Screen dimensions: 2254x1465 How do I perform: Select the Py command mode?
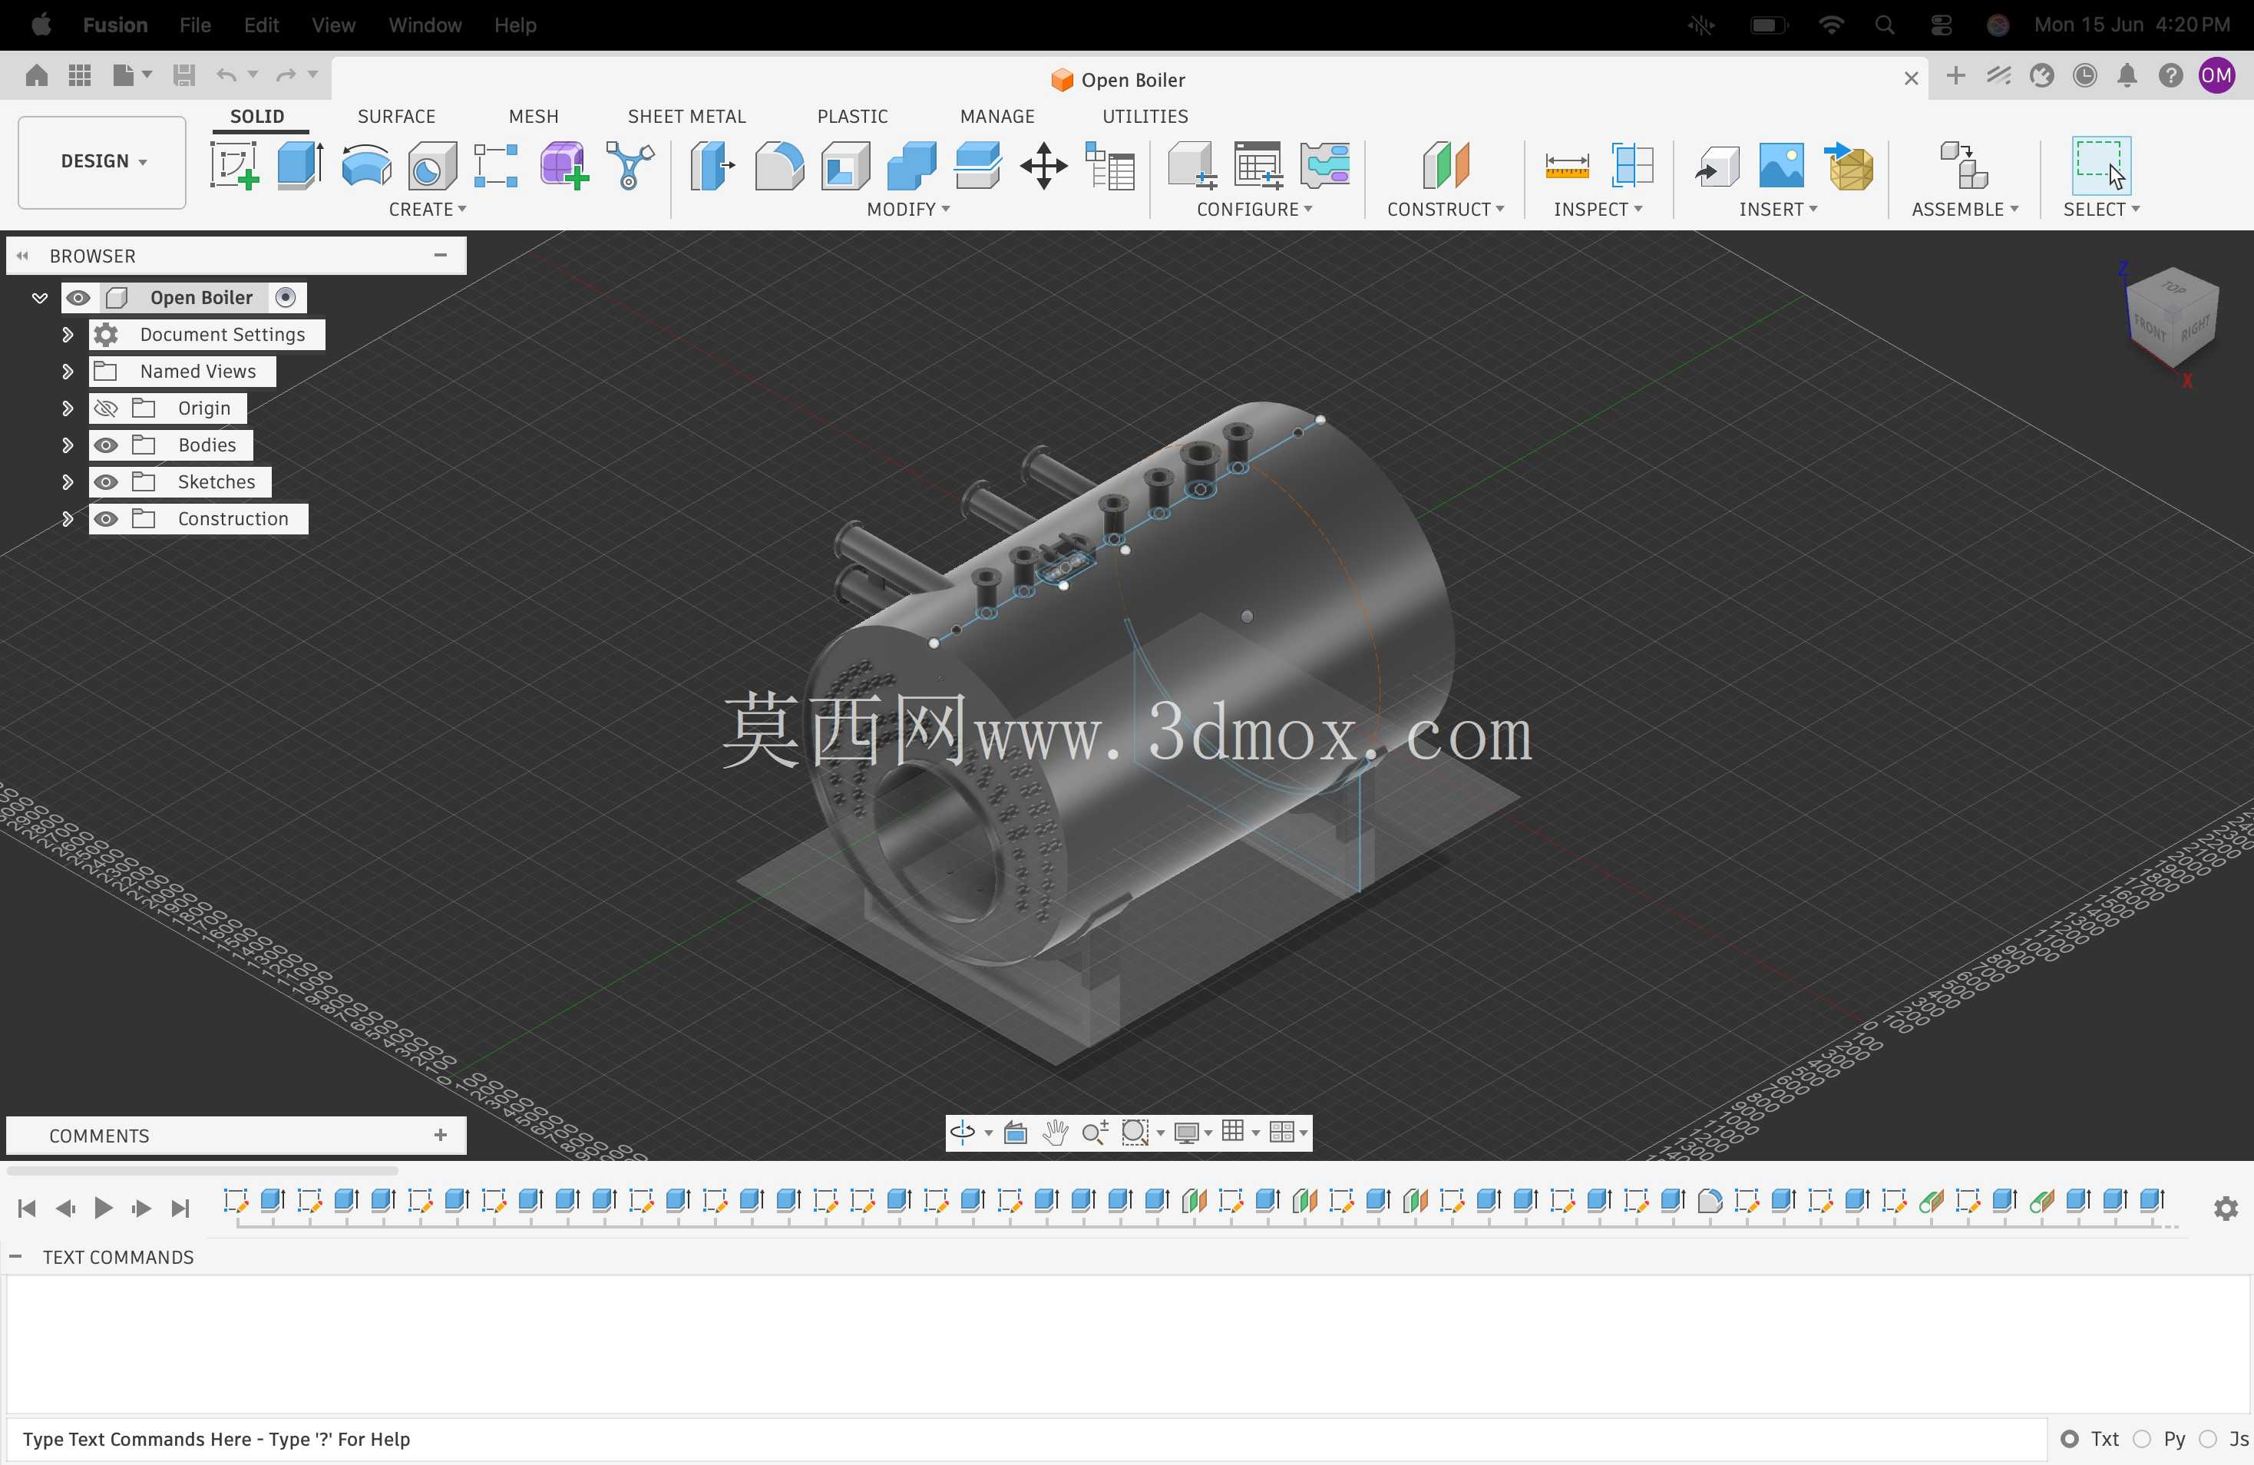click(x=2141, y=1438)
